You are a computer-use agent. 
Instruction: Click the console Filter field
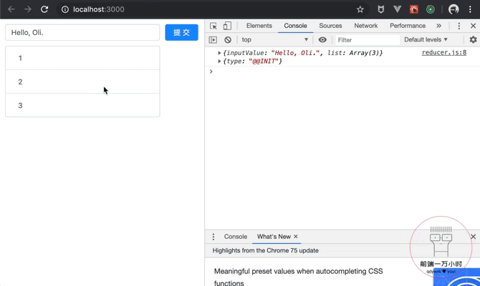368,40
